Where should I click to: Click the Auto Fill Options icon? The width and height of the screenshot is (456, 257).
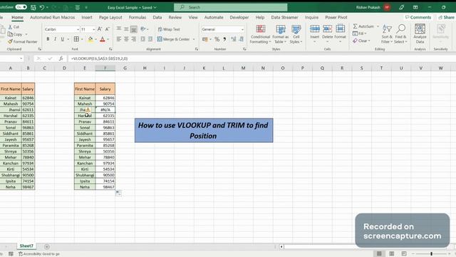[118, 193]
